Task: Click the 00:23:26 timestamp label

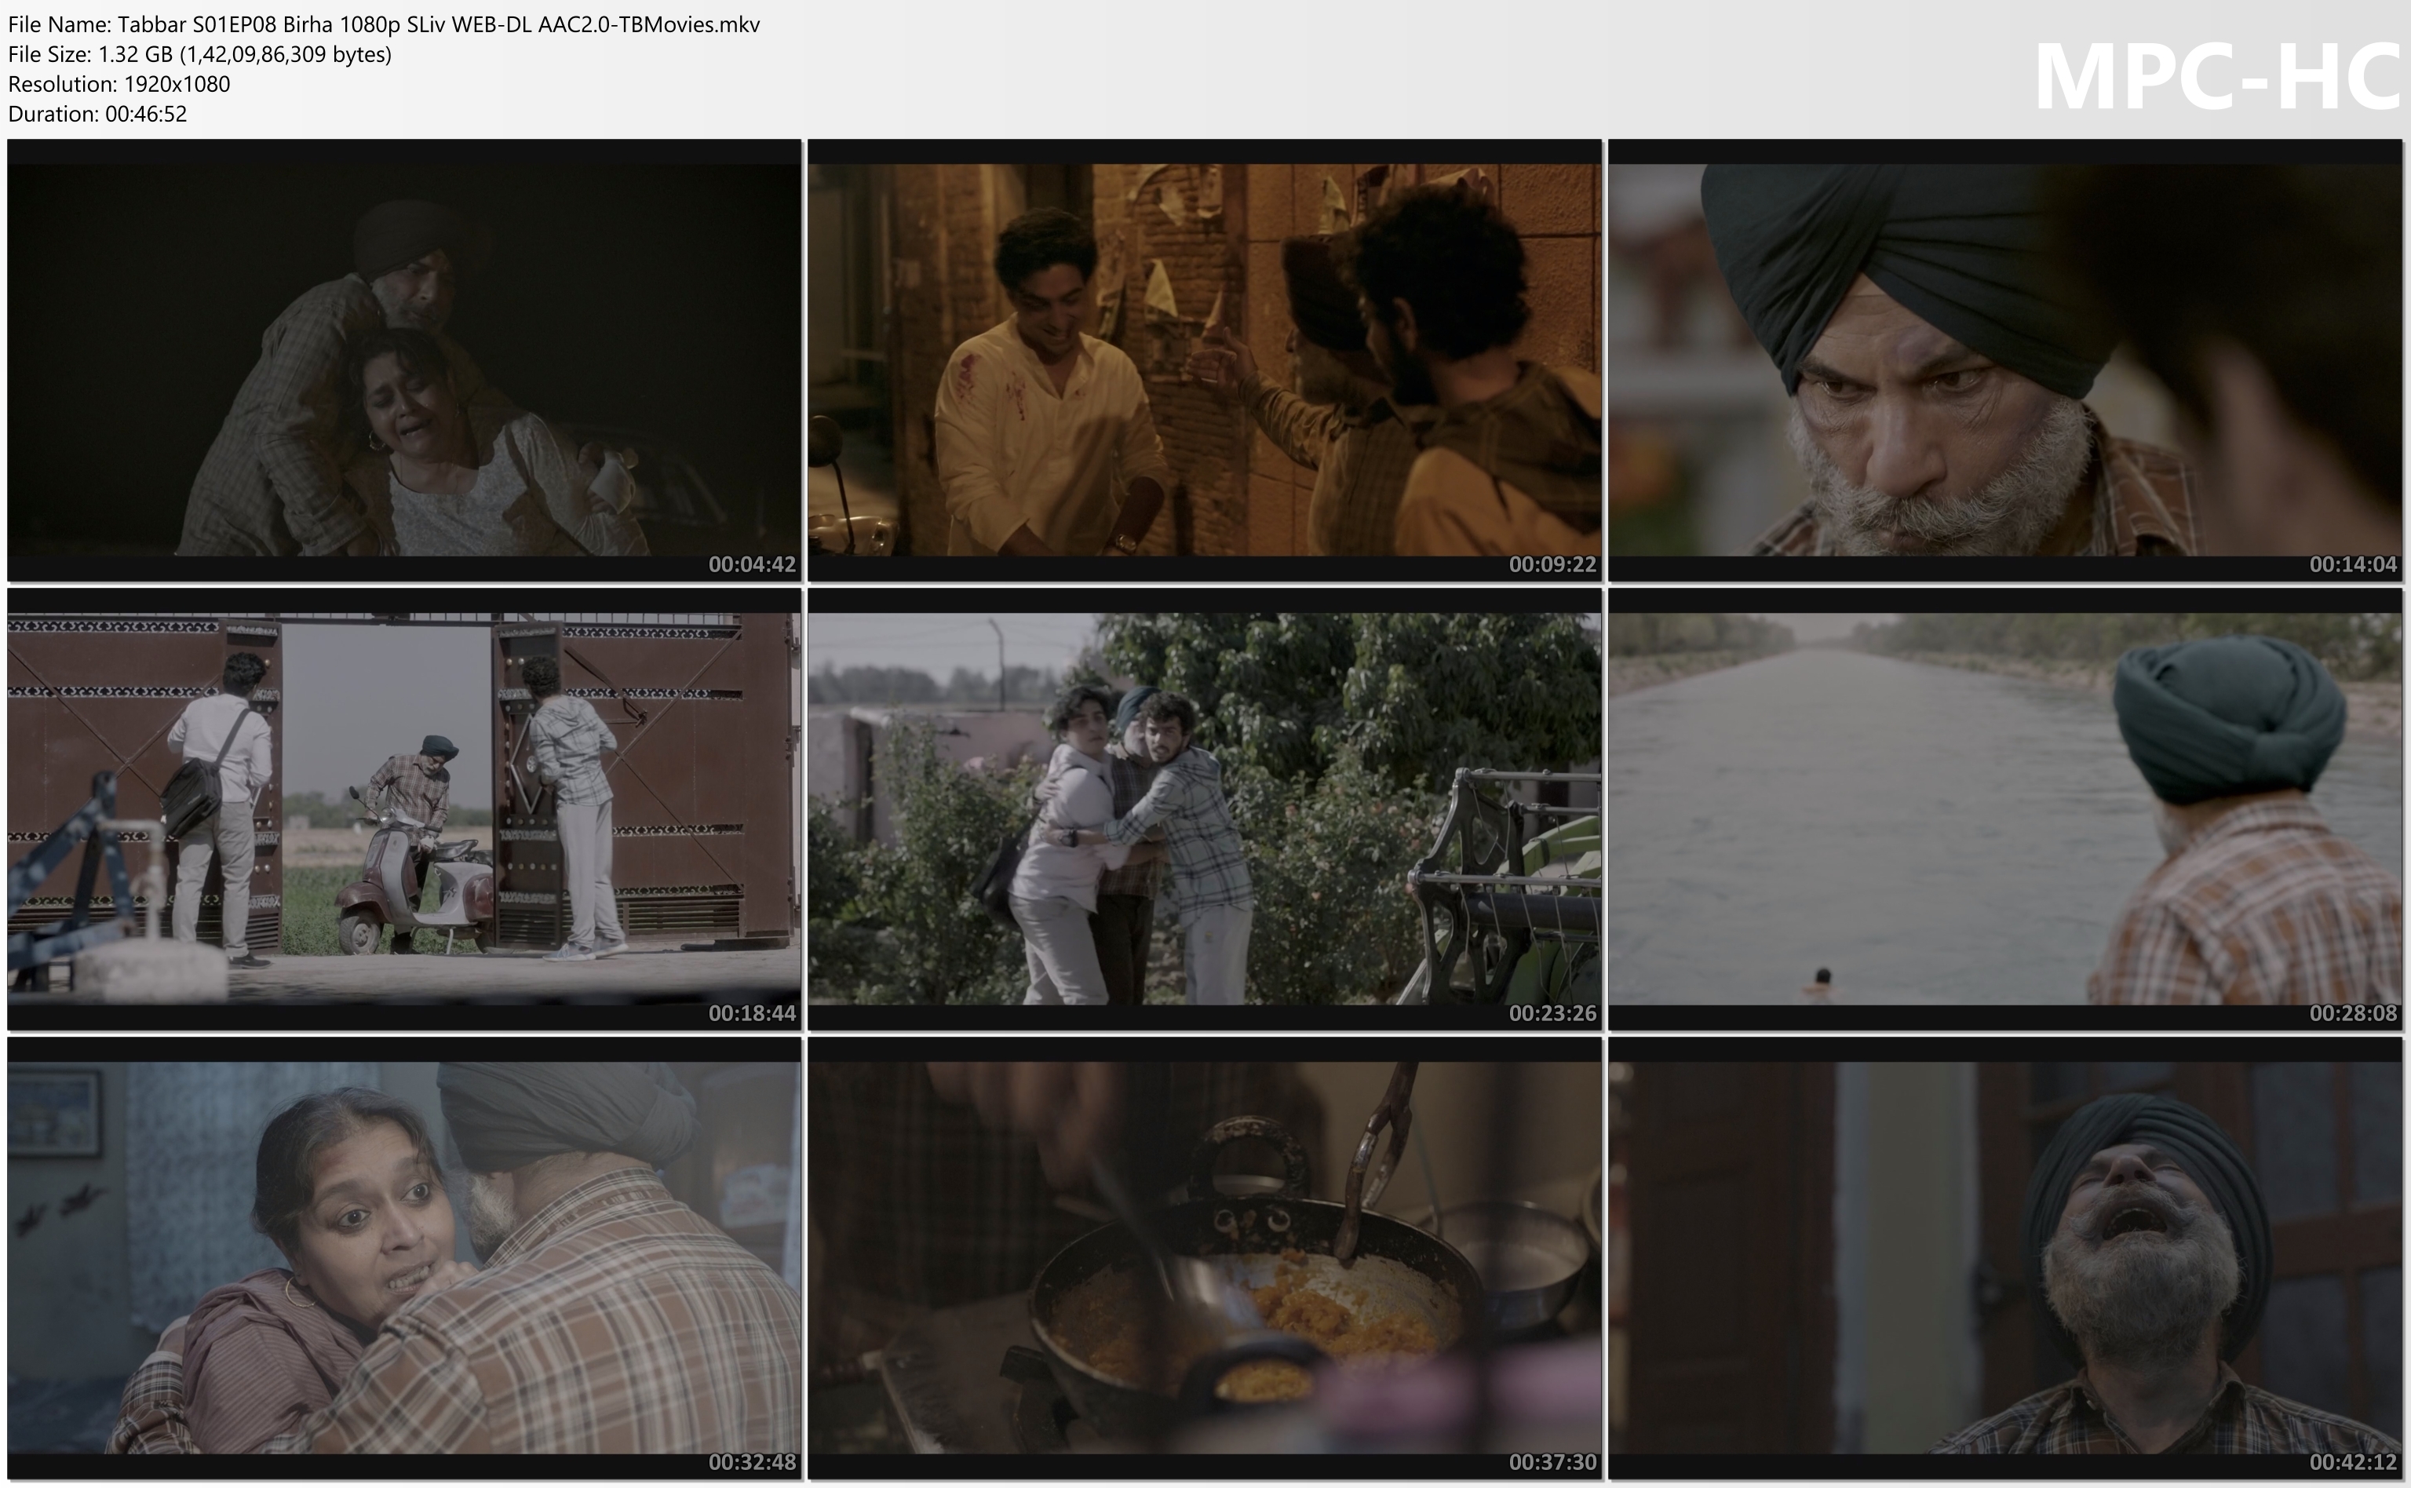Action: (x=1552, y=1012)
